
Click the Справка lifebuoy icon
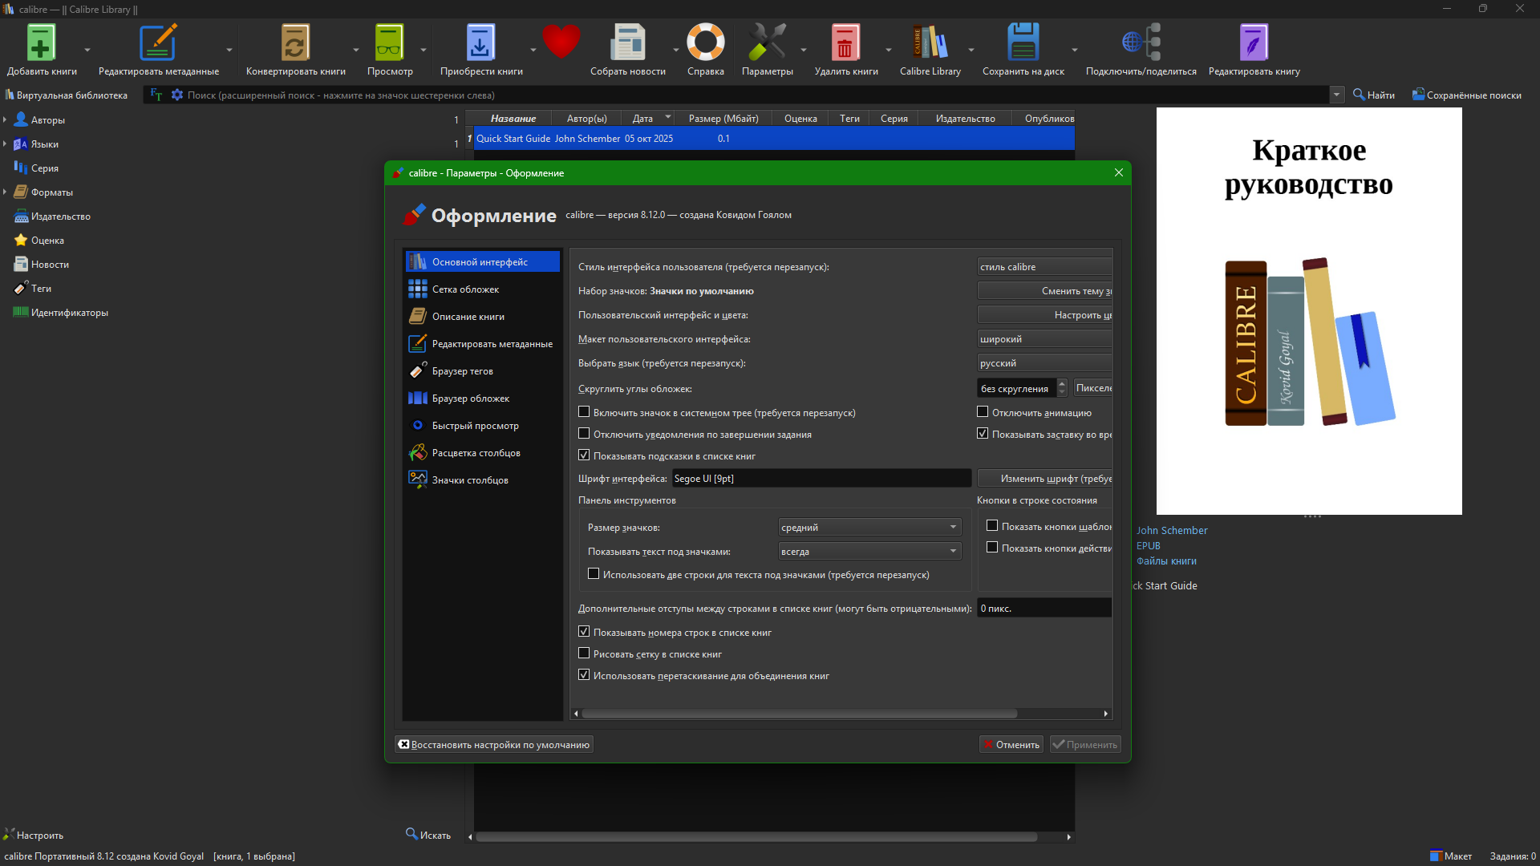point(705,44)
